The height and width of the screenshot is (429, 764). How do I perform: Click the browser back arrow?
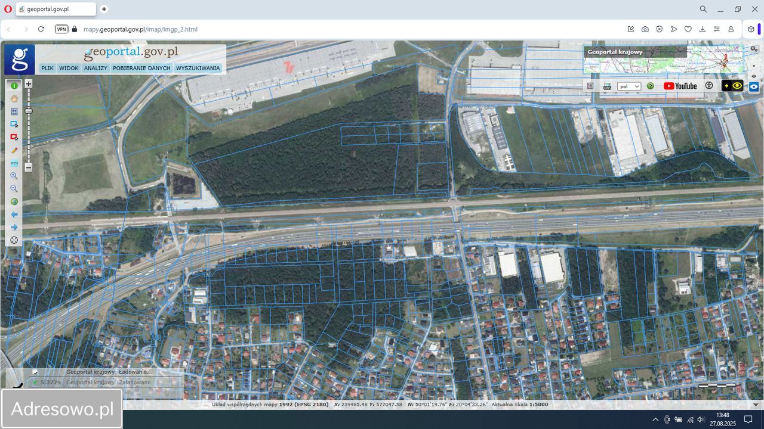(x=9, y=29)
